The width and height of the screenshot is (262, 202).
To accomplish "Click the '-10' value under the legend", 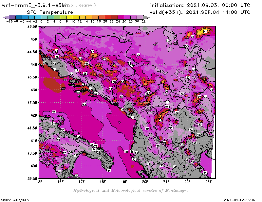I will (9, 21).
